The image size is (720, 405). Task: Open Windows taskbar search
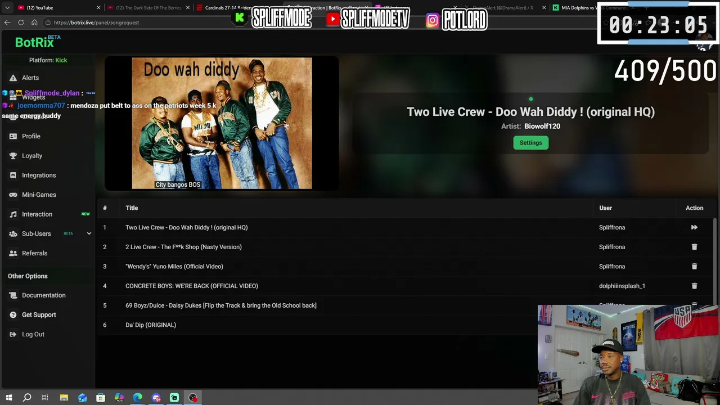[x=27, y=398]
